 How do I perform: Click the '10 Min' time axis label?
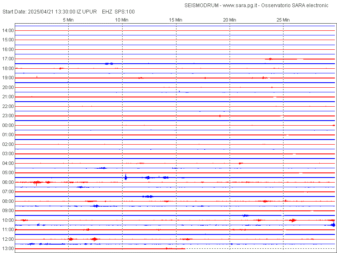pyautogui.click(x=122, y=20)
